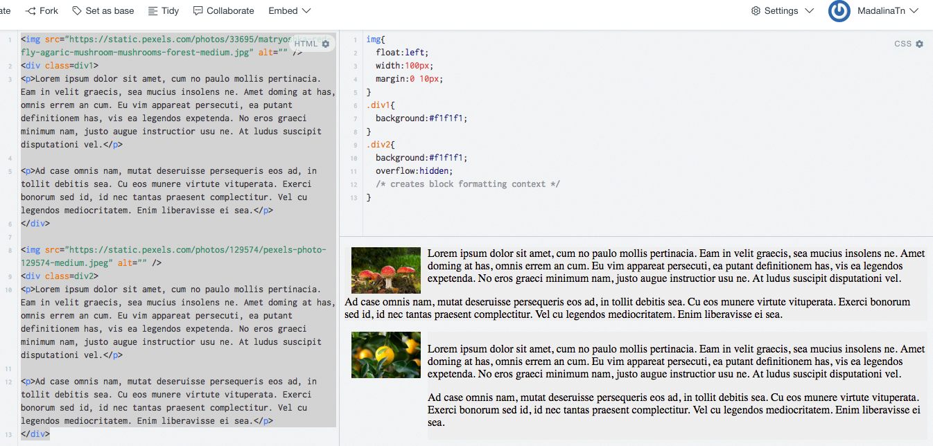This screenshot has width=933, height=446.
Task: Click the final '</div>' on HTML line 13
Action: coord(35,434)
